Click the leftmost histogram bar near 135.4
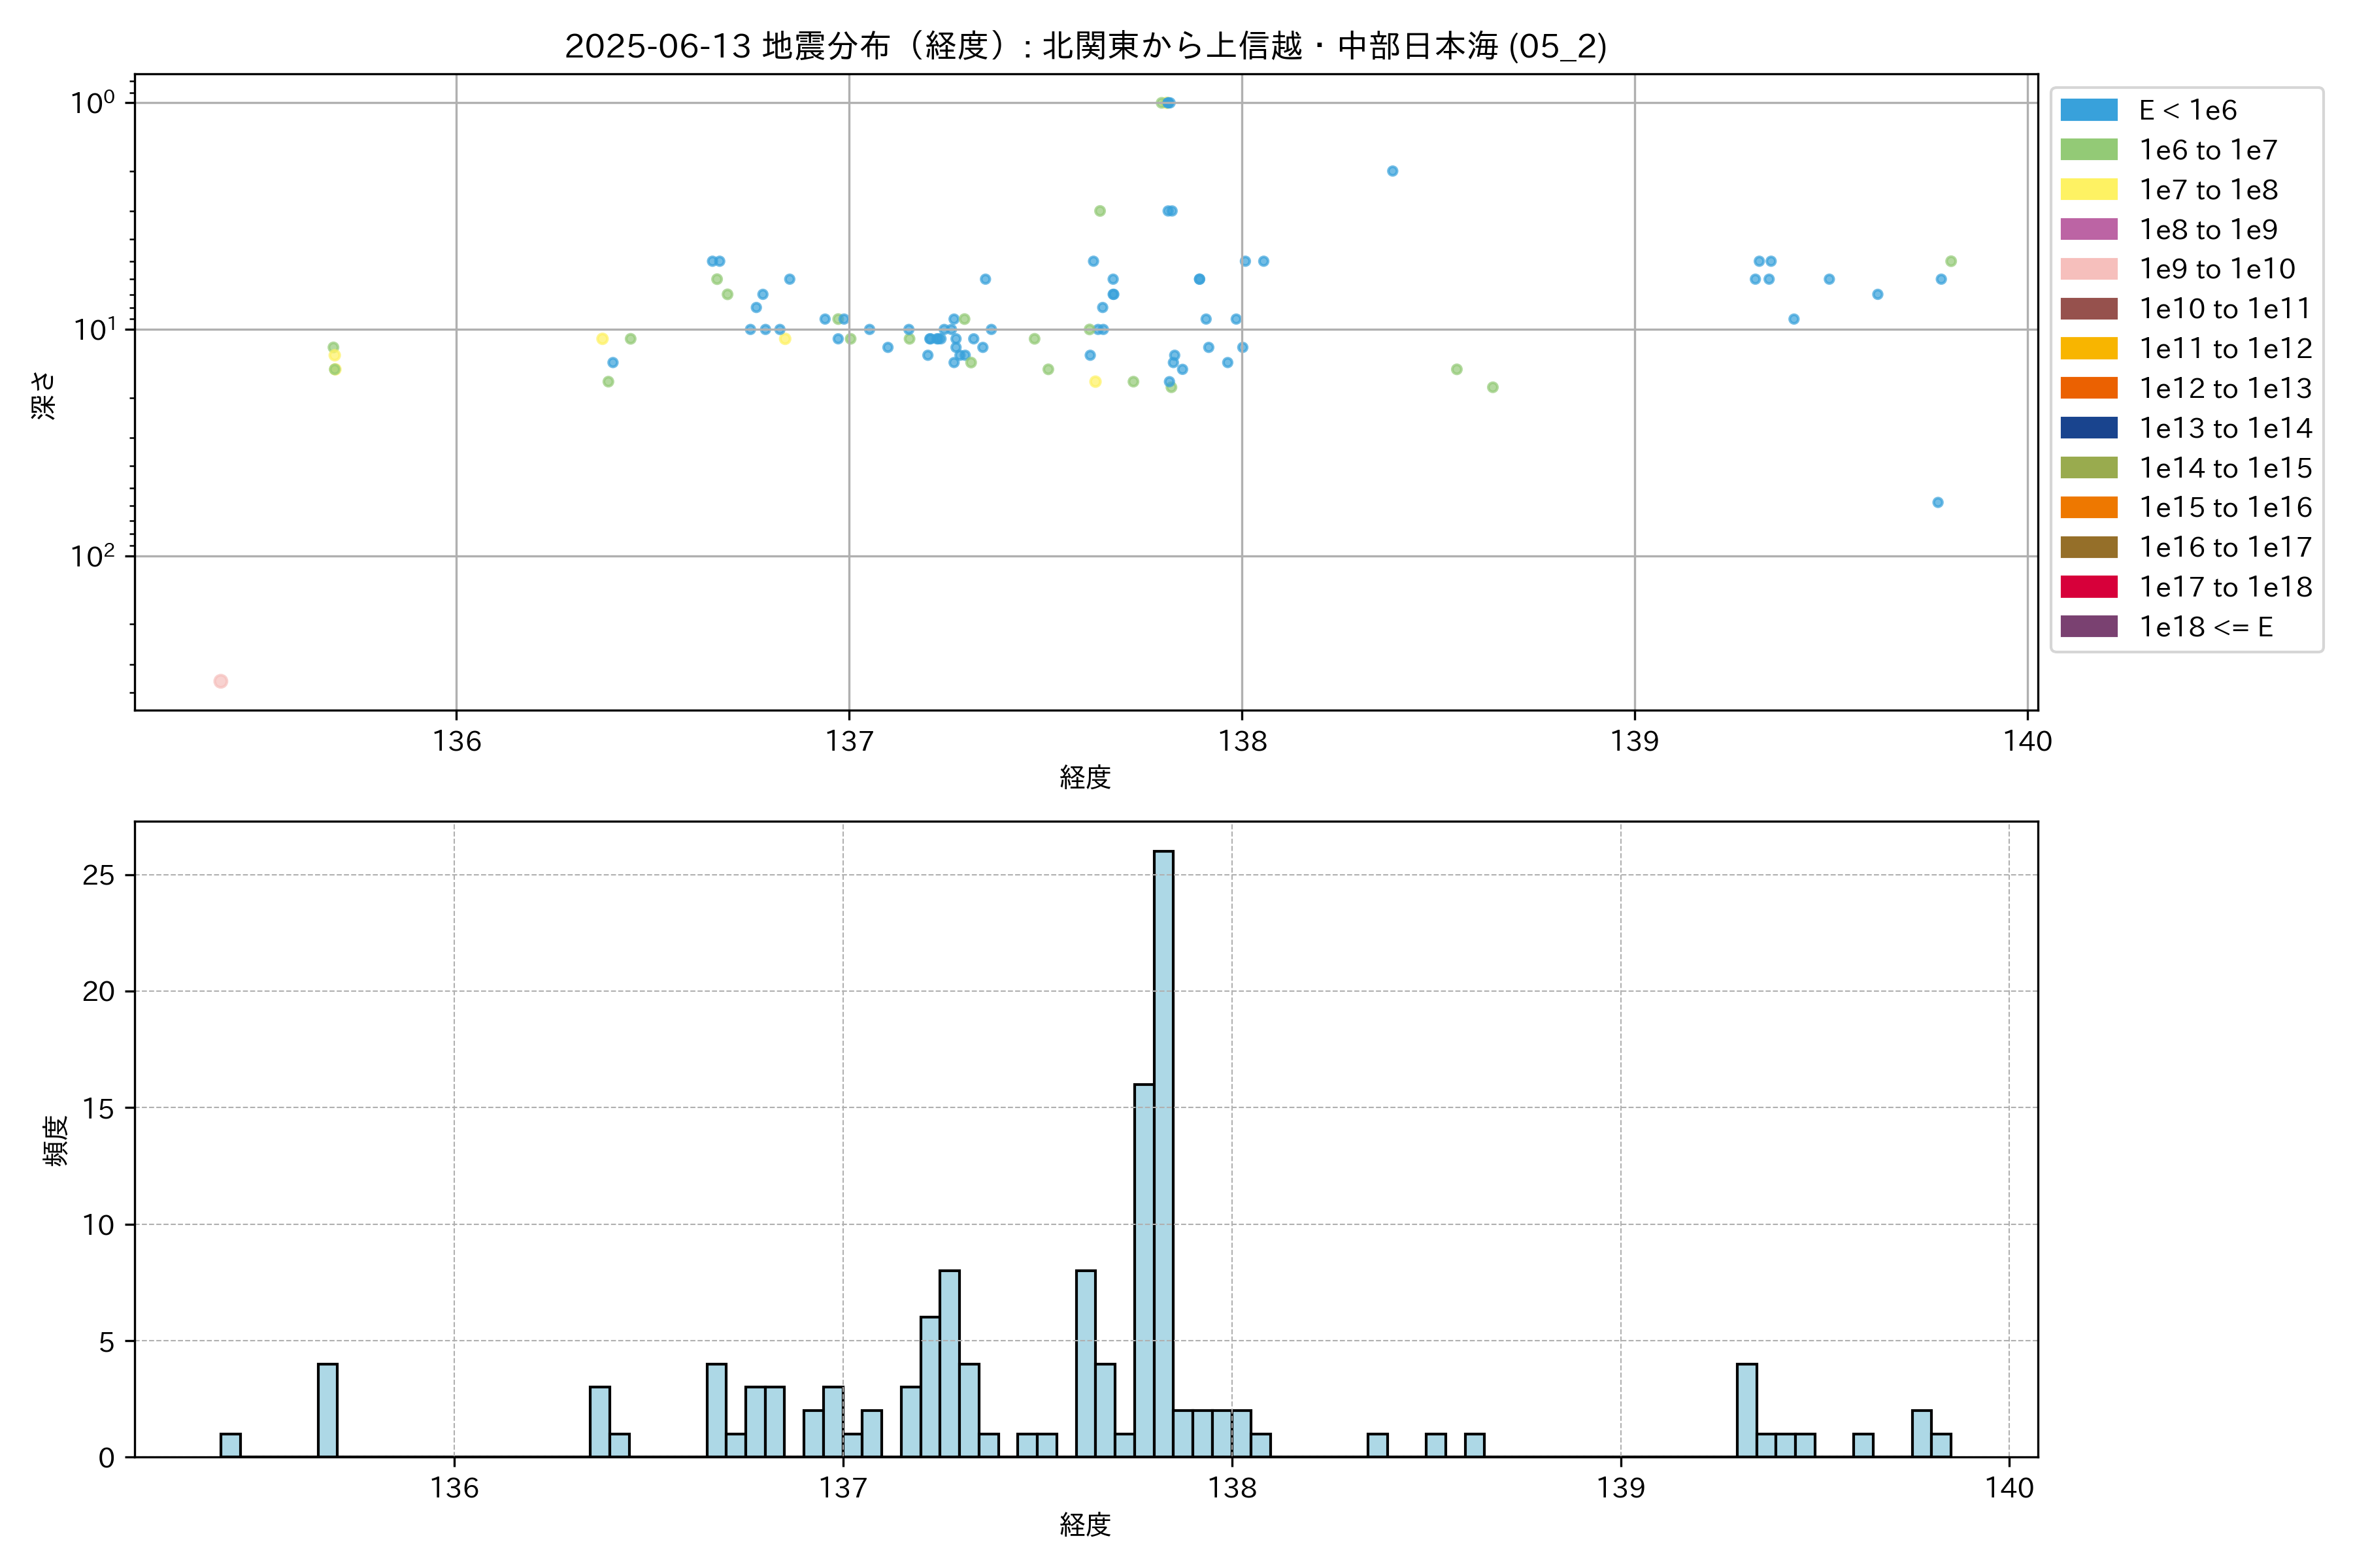The image size is (2353, 1568). pos(230,1445)
